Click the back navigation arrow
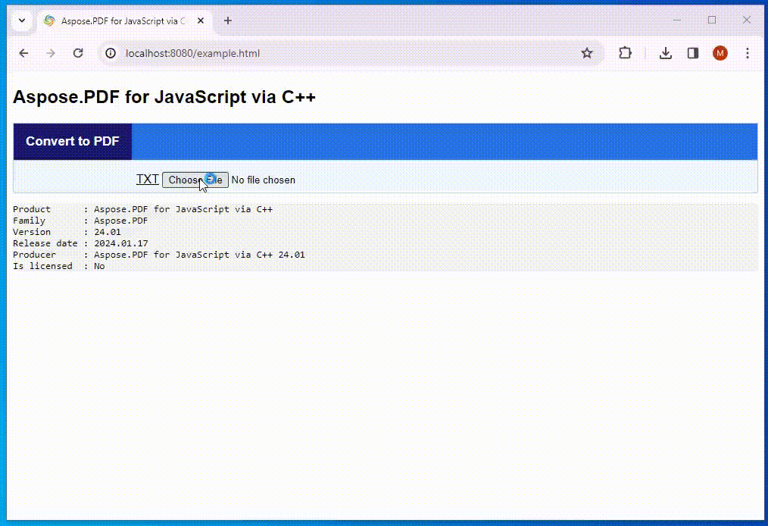The image size is (768, 526). point(23,53)
